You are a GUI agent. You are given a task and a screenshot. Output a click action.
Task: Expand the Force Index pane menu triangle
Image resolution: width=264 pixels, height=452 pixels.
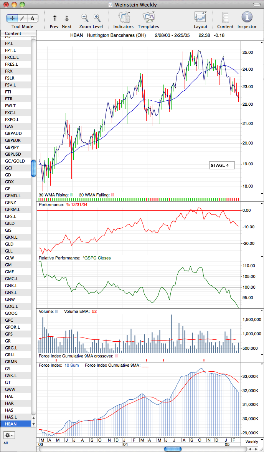click(261, 364)
